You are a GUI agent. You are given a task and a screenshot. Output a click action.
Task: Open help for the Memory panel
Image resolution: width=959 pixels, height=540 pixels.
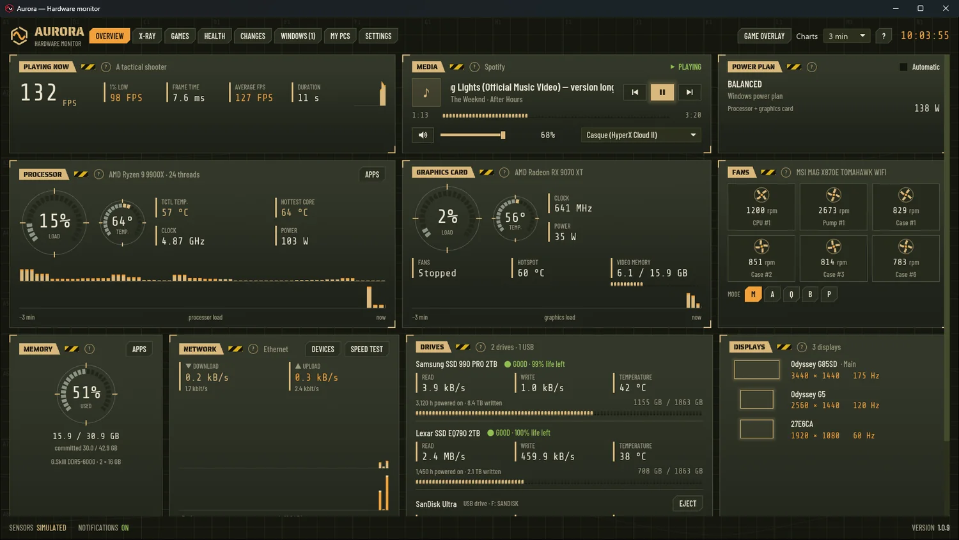(90, 349)
